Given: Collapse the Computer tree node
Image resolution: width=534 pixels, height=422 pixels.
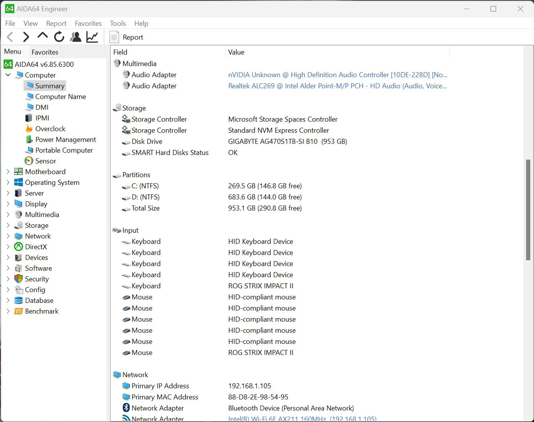Looking at the screenshot, I should [8, 75].
